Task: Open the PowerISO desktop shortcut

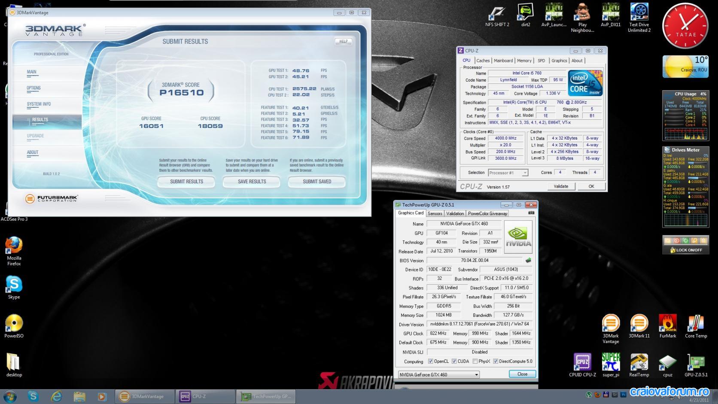Action: click(x=14, y=326)
